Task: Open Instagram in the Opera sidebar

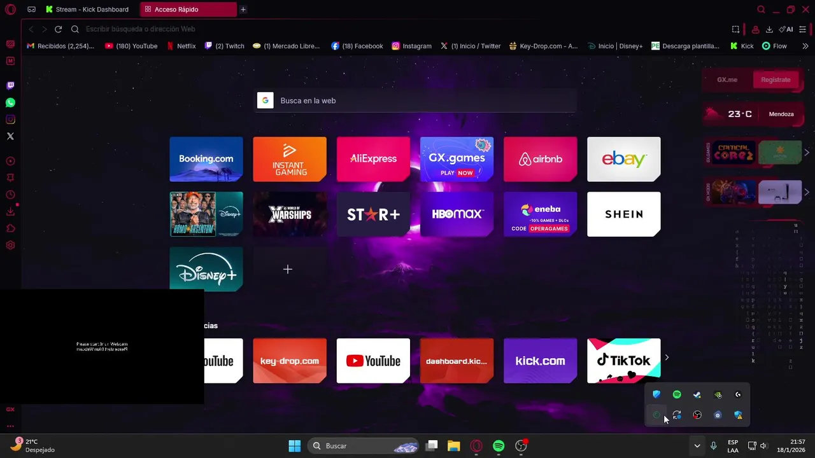Action: click(x=10, y=120)
